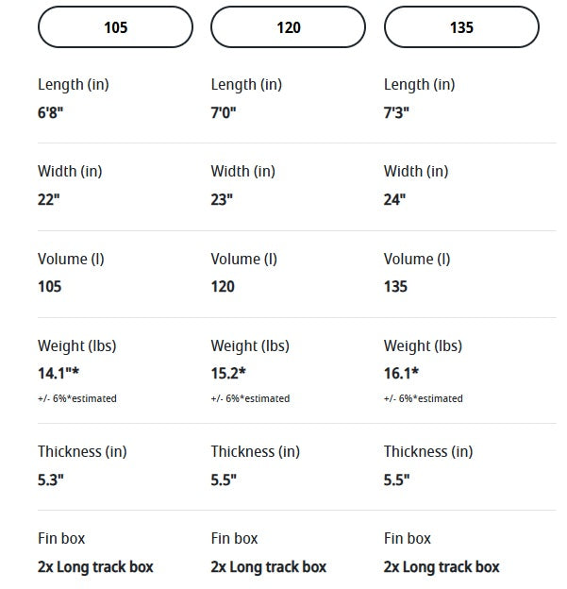Click the 15.2 weight value
The width and height of the screenshot is (567, 589).
(x=227, y=373)
